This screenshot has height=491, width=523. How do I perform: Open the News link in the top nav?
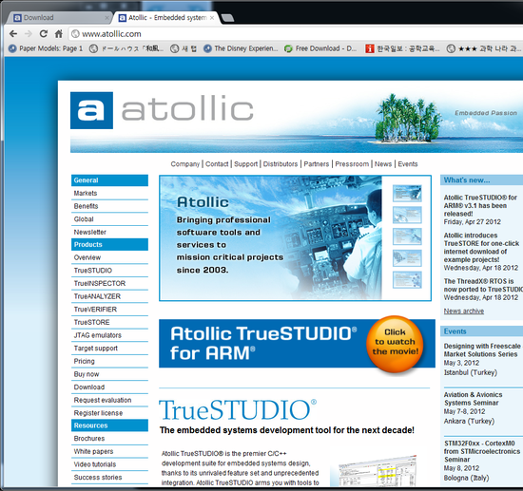tap(383, 164)
